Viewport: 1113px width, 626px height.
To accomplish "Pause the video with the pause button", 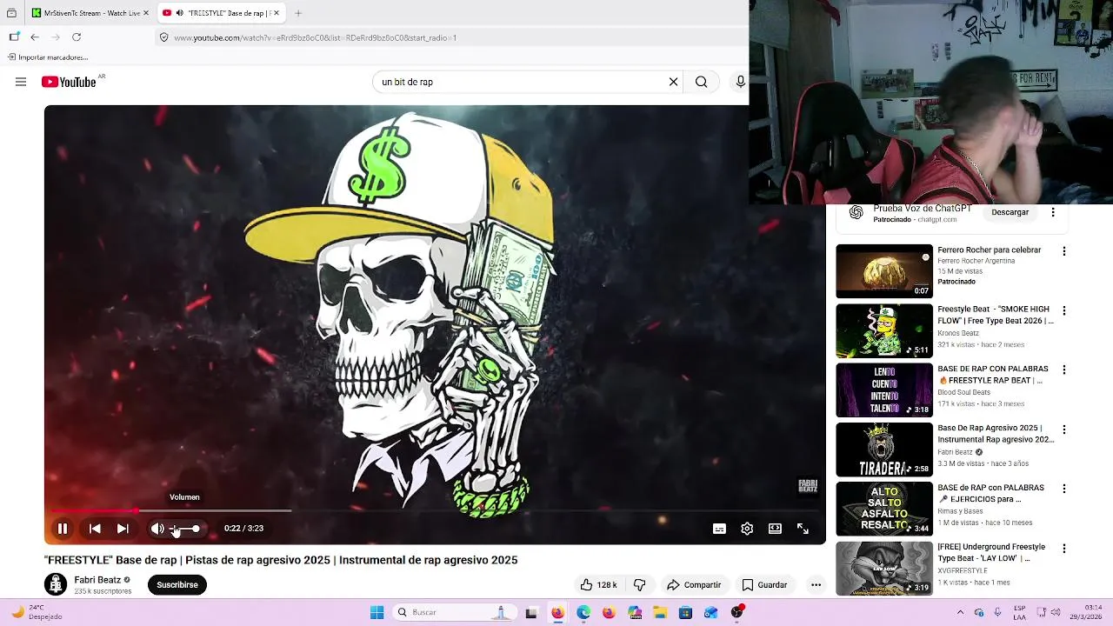I will (x=63, y=529).
